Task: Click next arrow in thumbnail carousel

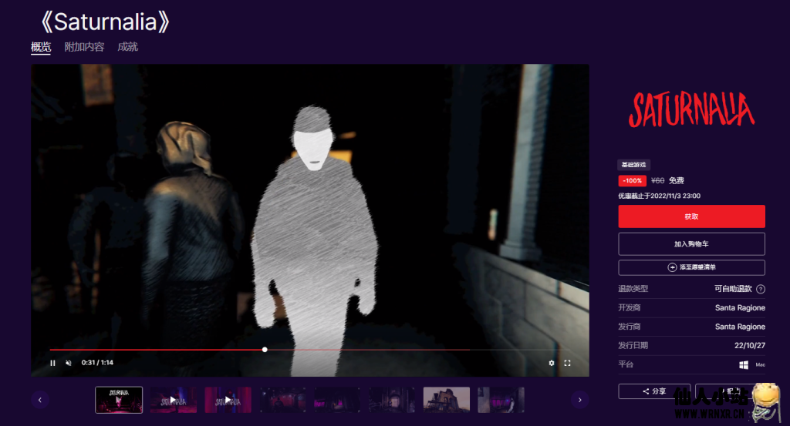Action: coord(579,400)
